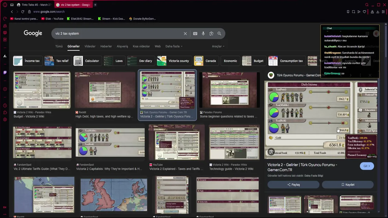Submit search with the magnifier icon
The height and width of the screenshot is (218, 388).
click(219, 34)
